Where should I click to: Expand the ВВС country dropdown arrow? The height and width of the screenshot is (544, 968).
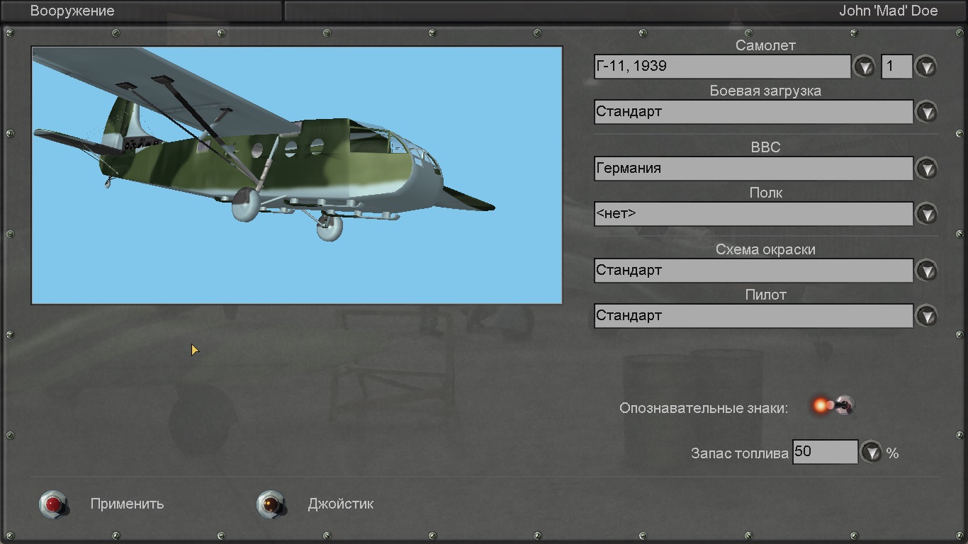[x=926, y=169]
